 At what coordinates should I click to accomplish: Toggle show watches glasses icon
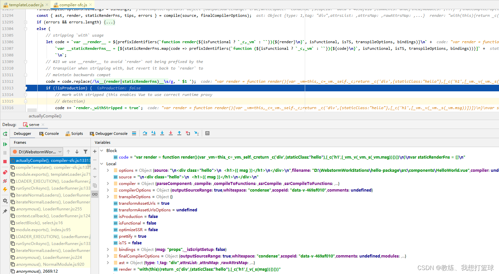[95, 194]
